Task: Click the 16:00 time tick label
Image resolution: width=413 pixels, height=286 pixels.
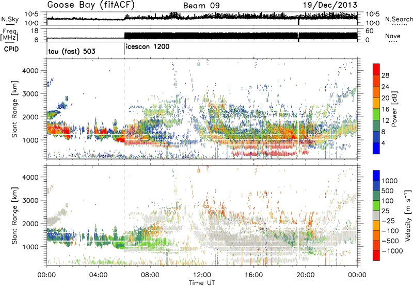Action: 253,275
